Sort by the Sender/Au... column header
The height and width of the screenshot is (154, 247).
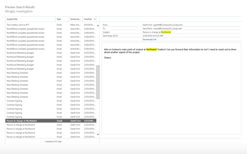point(76,19)
